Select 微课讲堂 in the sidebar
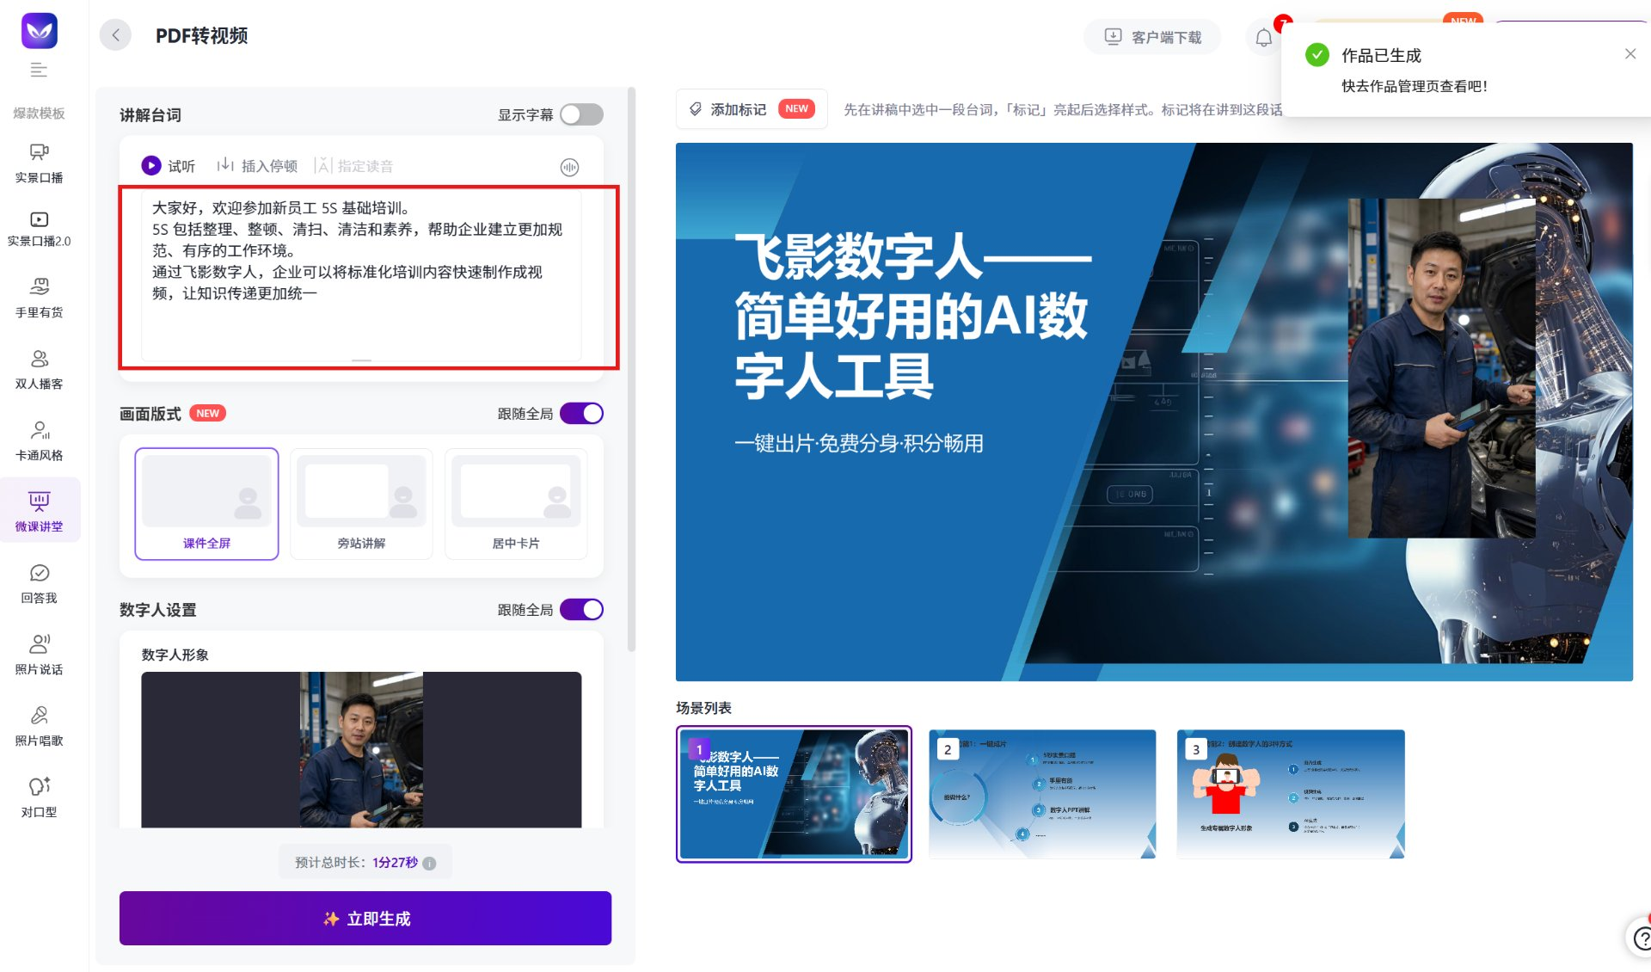The width and height of the screenshot is (1651, 972). [x=39, y=511]
